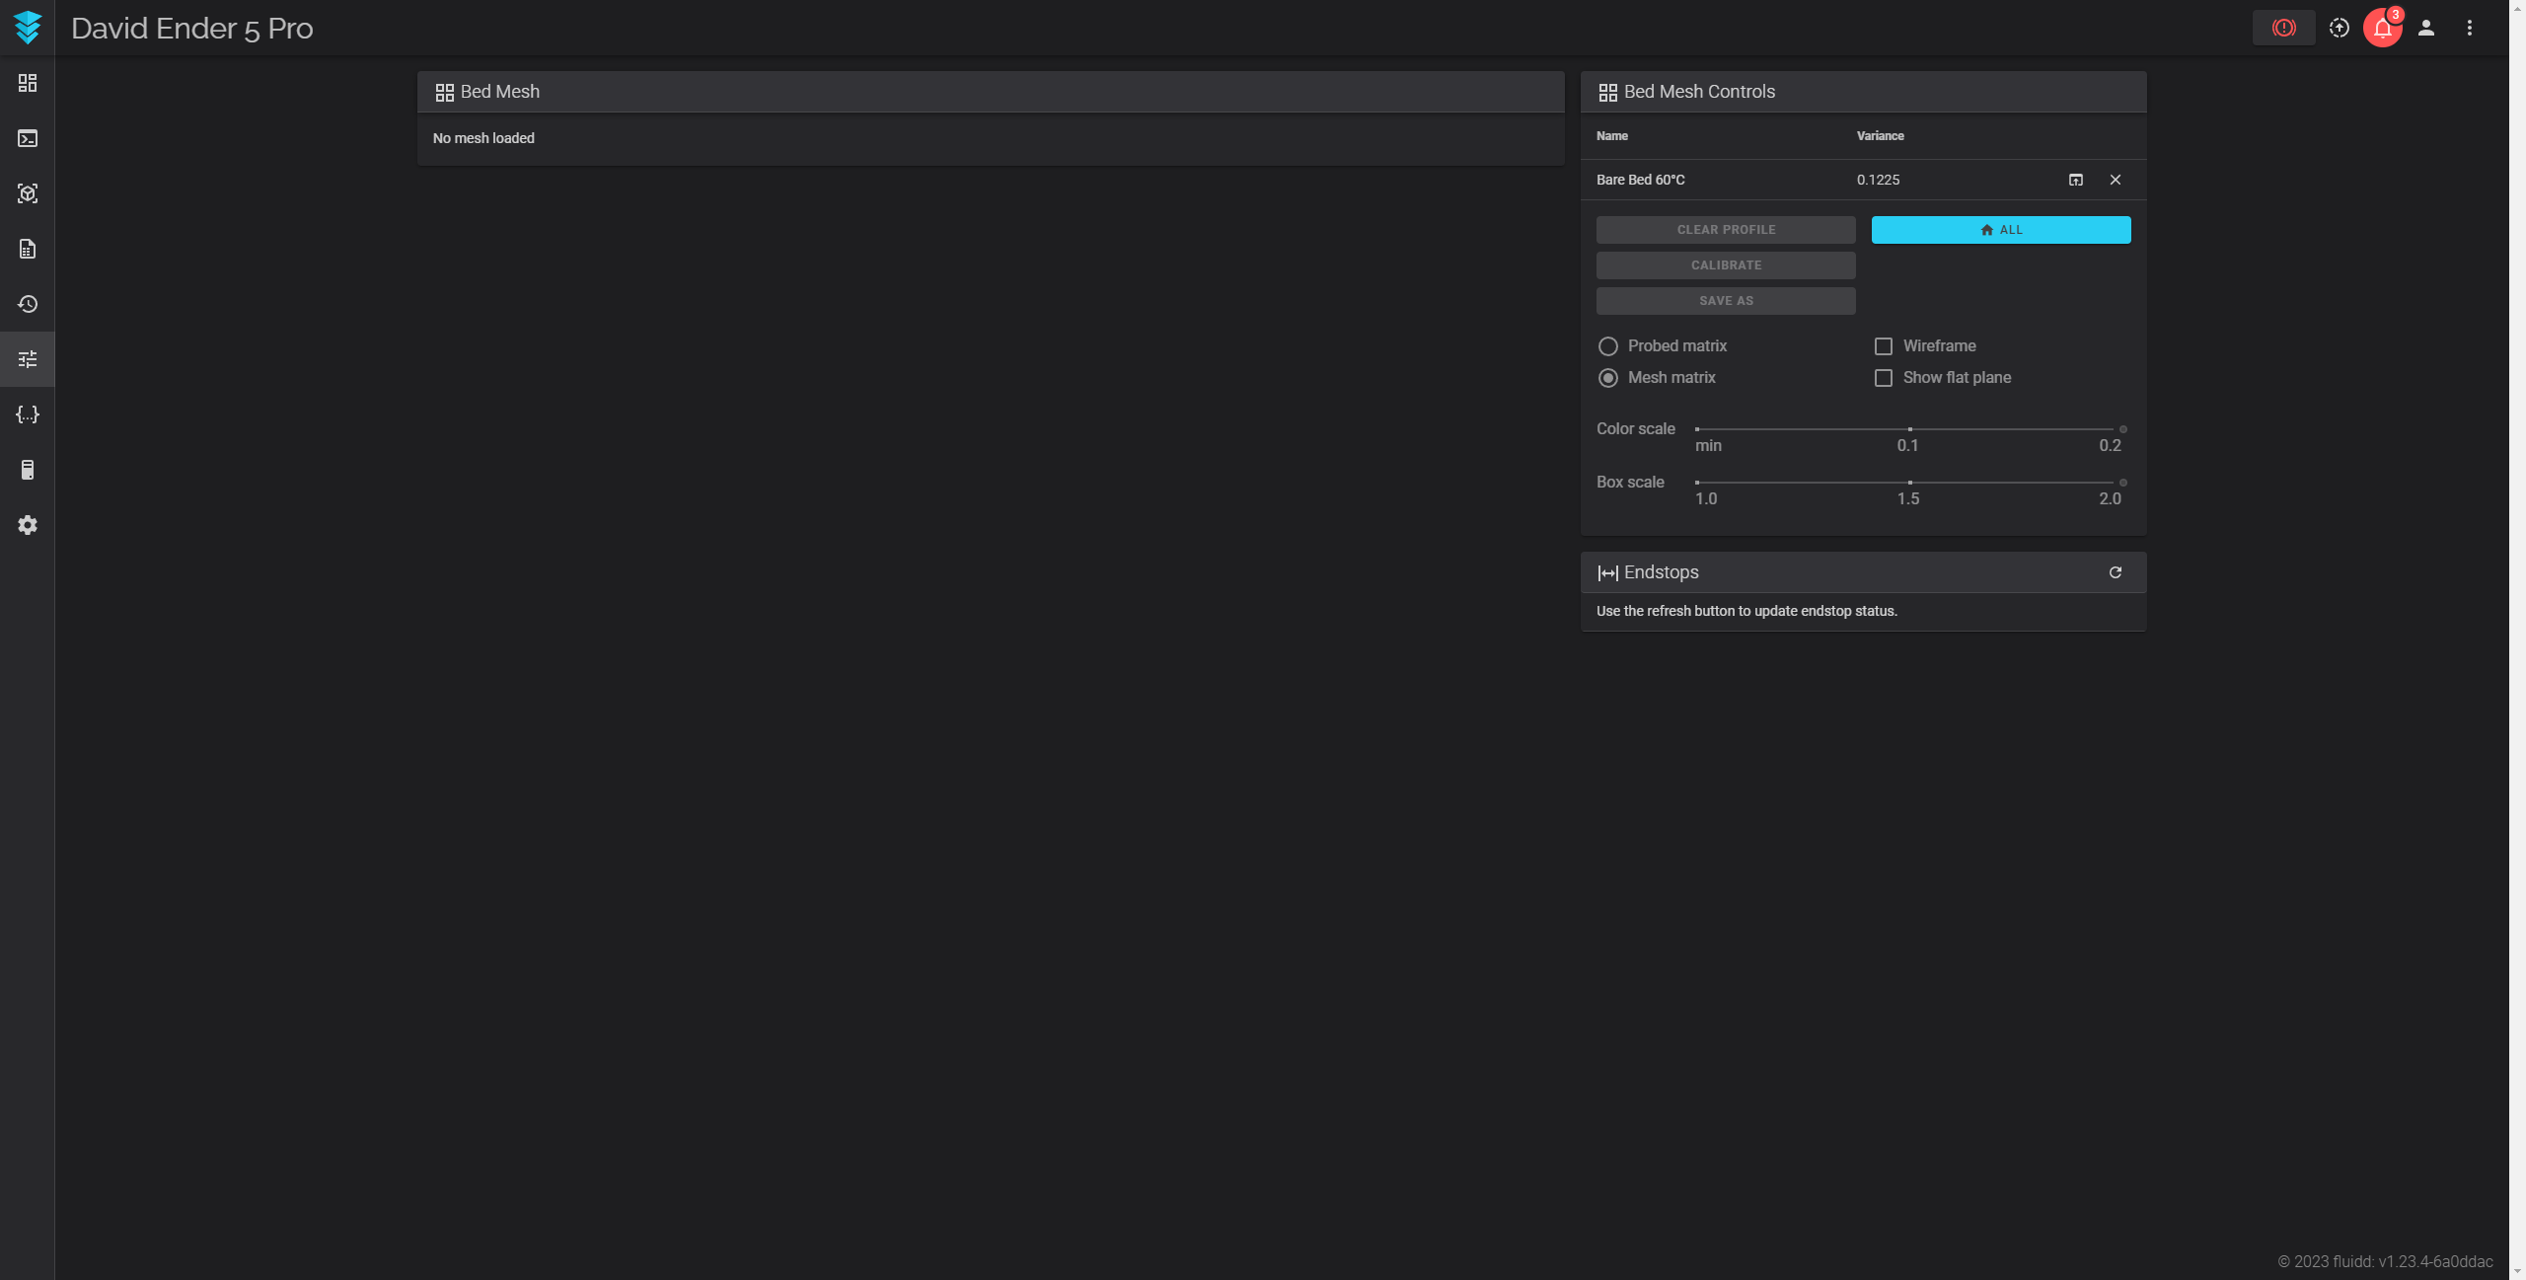Home all axes using the ALL button

point(1999,229)
